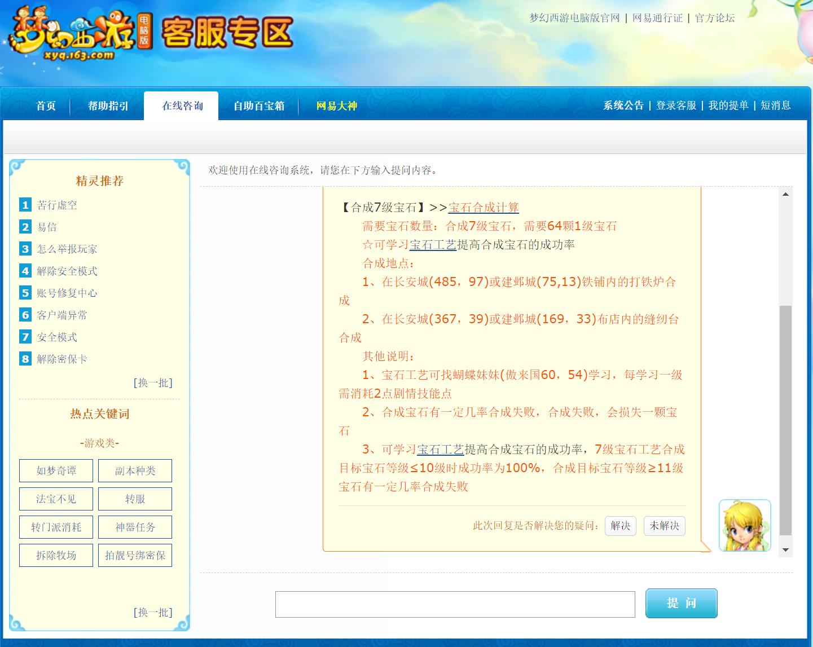Switch to the "自助百宝箱" tab

click(258, 105)
